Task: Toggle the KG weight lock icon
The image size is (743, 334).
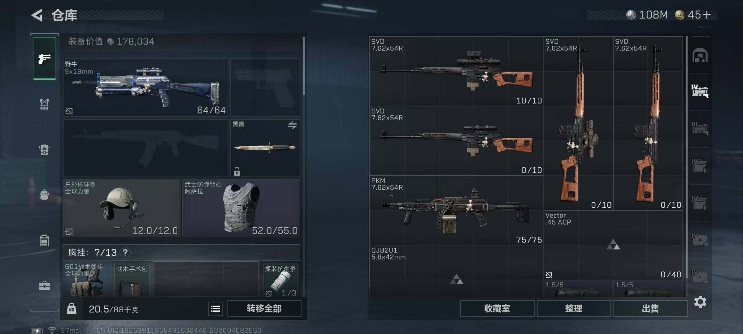Action: click(72, 309)
